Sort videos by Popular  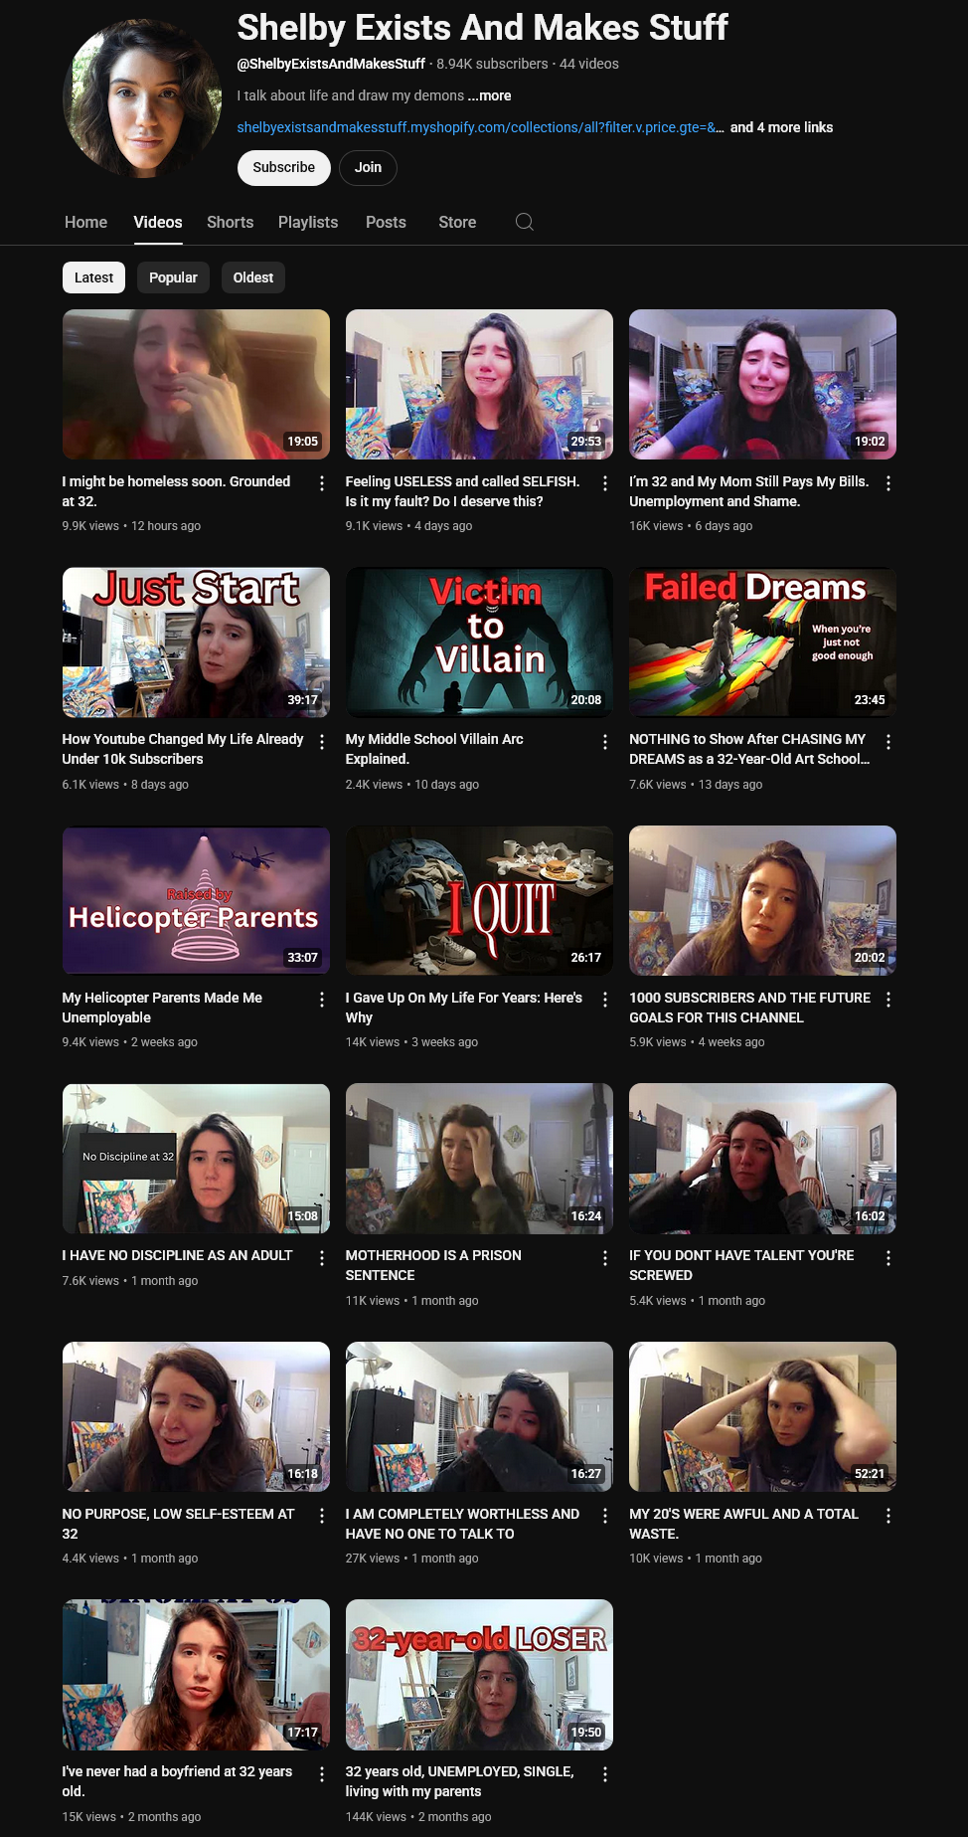coord(173,277)
